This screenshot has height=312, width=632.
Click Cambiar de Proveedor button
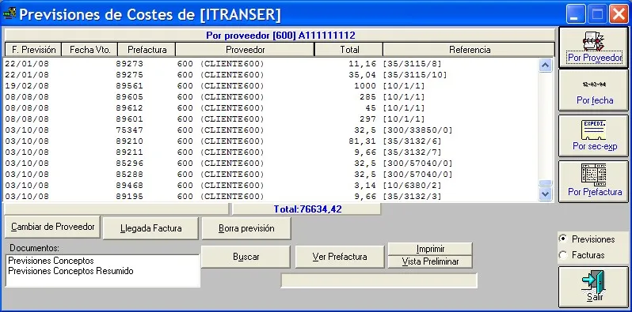pyautogui.click(x=52, y=227)
